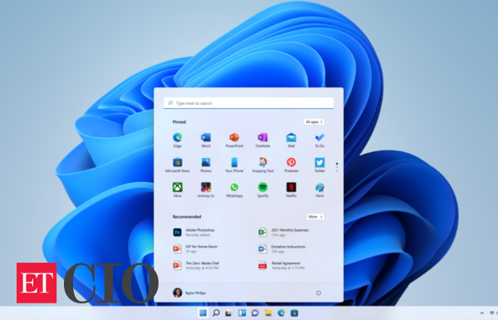498x320 pixels.
Task: Open 2021 Monthly Expenses recommended file
Action: (284, 232)
